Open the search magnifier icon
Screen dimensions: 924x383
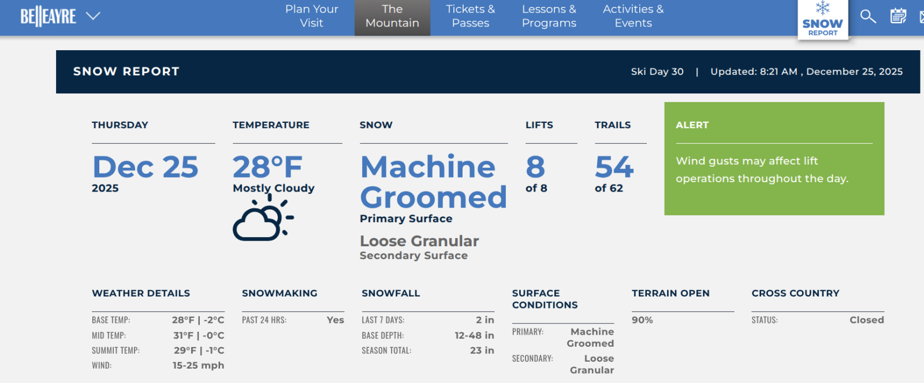(x=867, y=16)
